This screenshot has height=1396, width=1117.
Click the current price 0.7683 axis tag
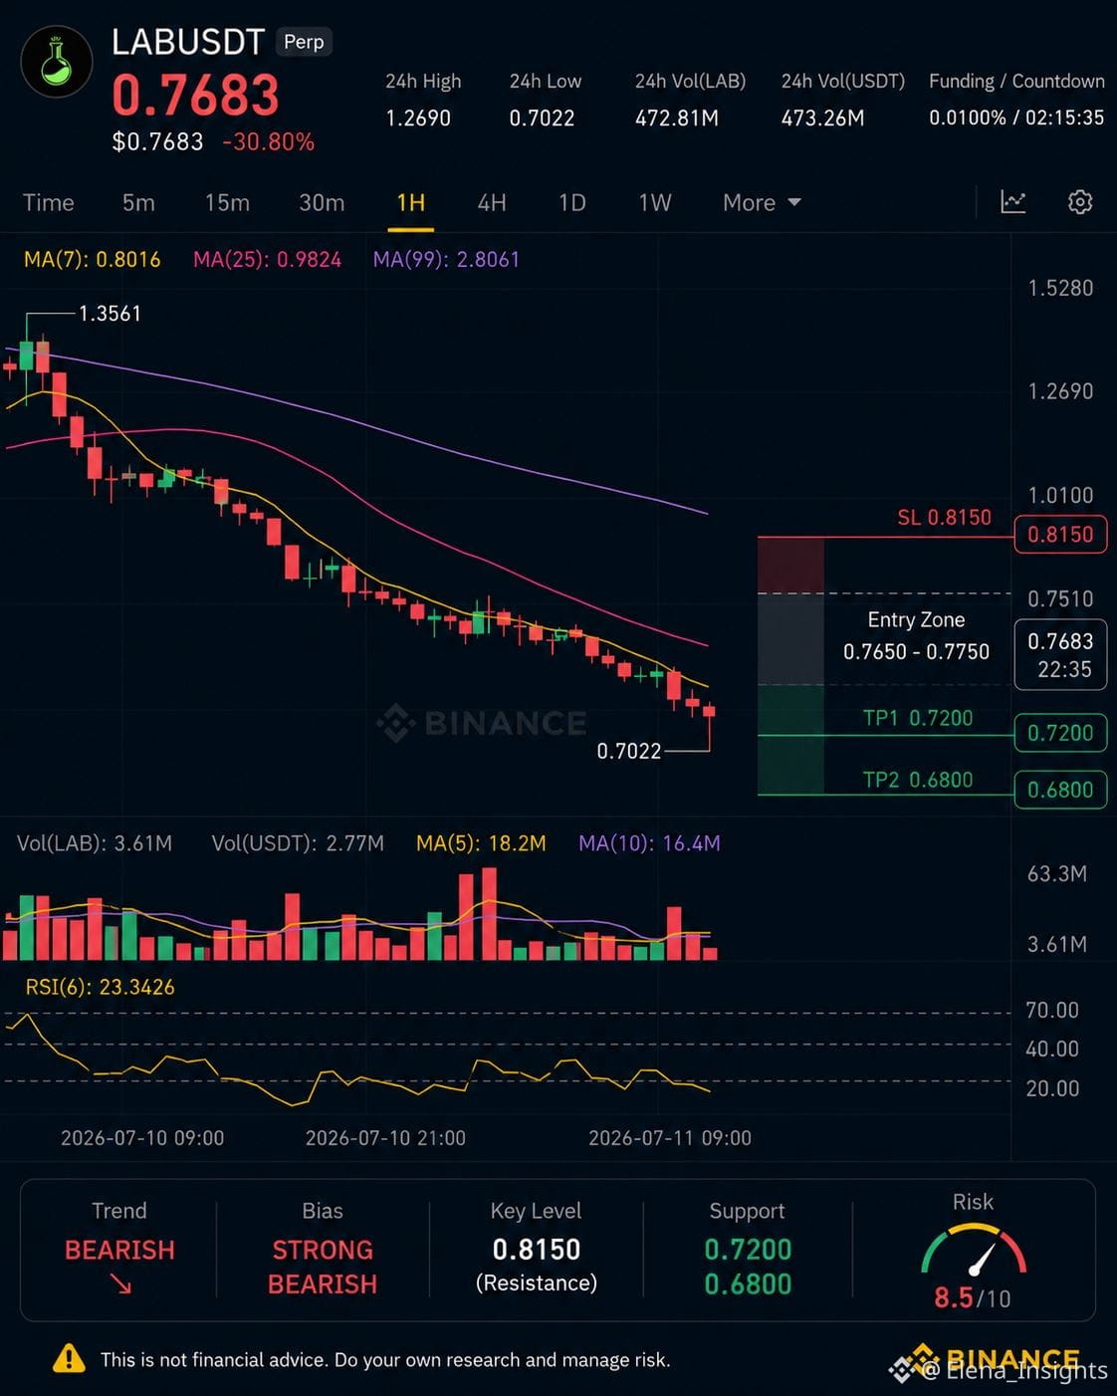1060,654
